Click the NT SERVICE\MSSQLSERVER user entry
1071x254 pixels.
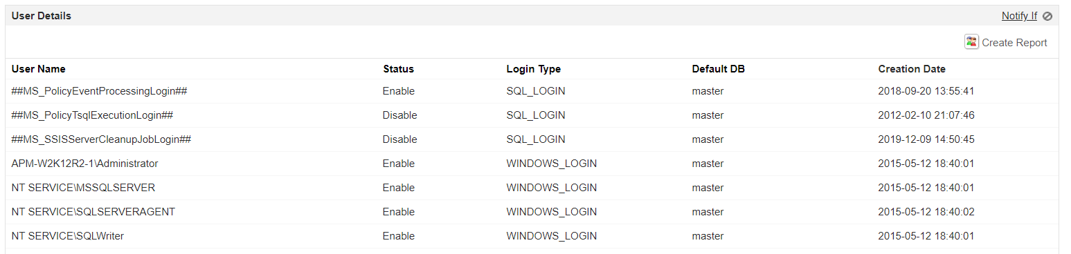pos(83,188)
